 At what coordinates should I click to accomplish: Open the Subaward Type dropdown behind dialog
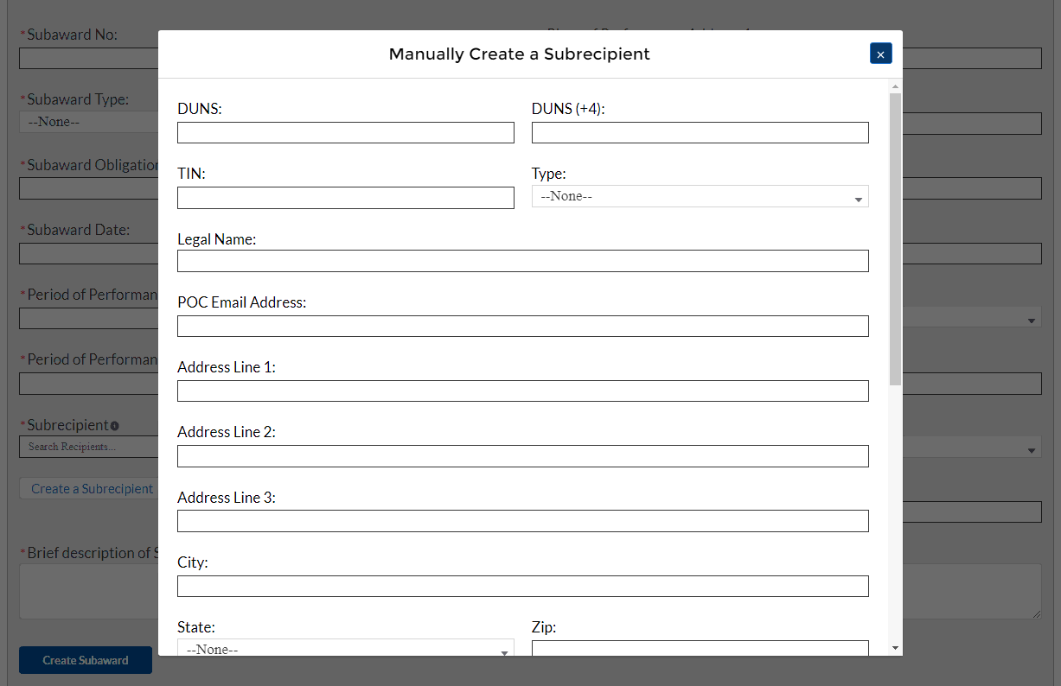point(86,123)
